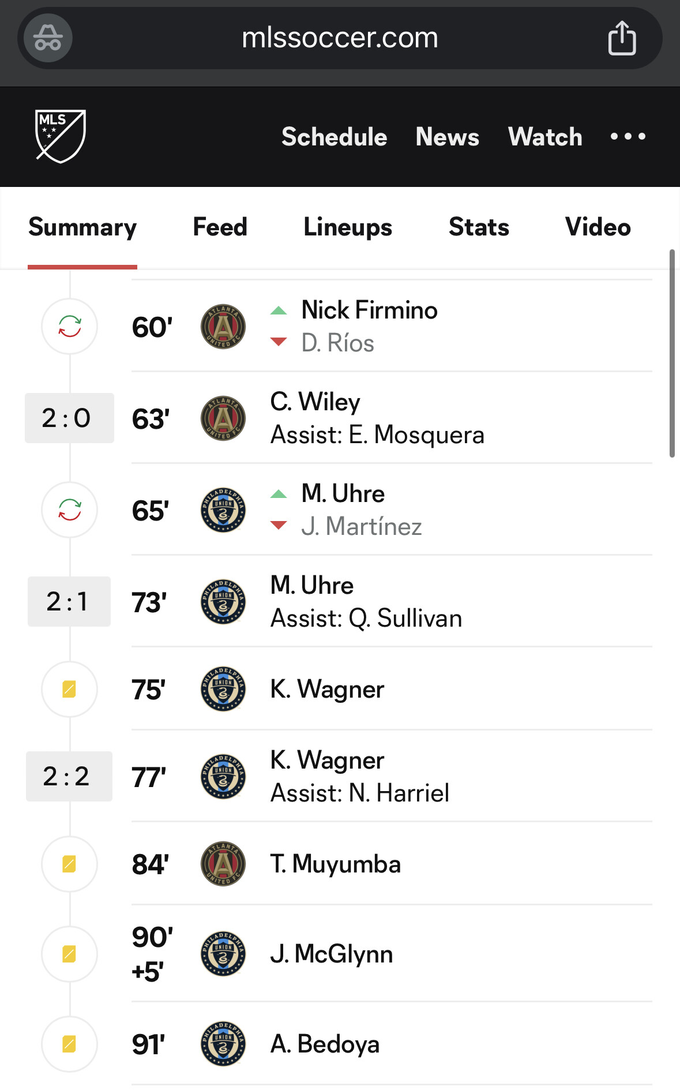Screen dimensions: 680x1090
Task: Open the Schedule link
Action: coord(334,137)
